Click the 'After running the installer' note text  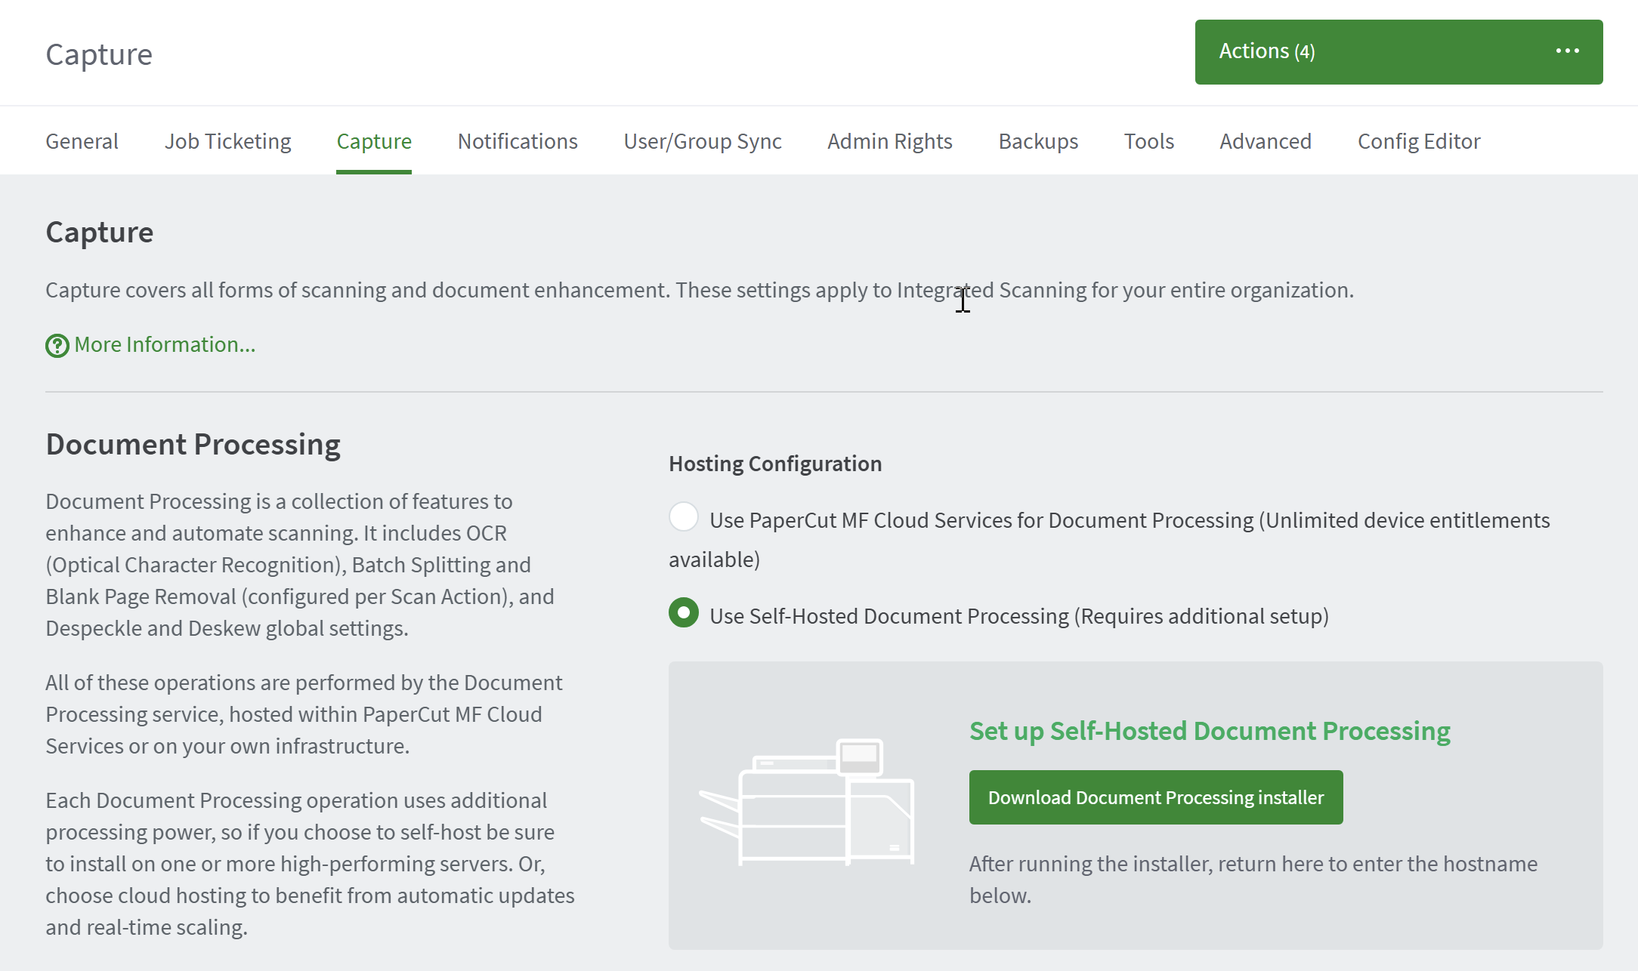click(x=1253, y=880)
